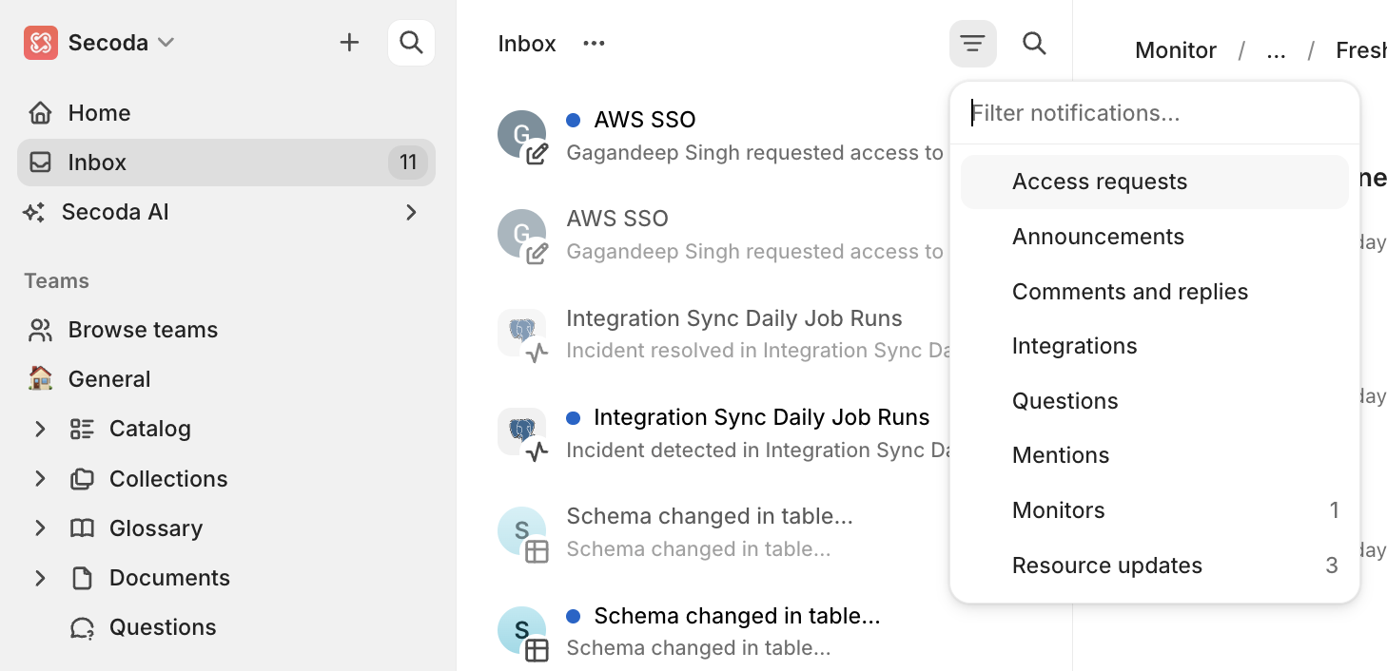Screen dimensions: 1387x671
Task: Open Browse teams link
Action: click(143, 330)
